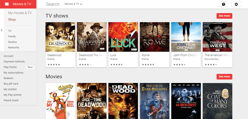Go to Account page
The image size is (248, 119).
[8, 56]
